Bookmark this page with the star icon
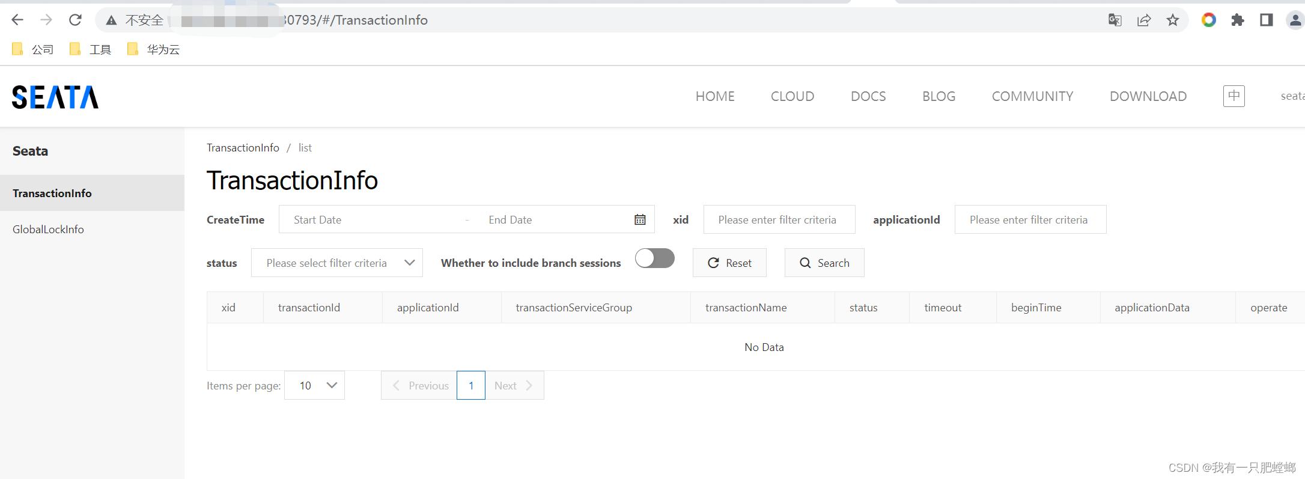This screenshot has width=1305, height=479. point(1173,20)
